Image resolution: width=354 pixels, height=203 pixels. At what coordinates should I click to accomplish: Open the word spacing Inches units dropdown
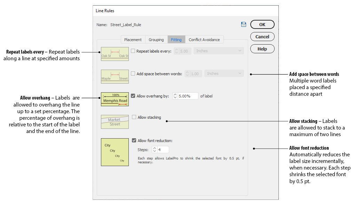[224, 73]
